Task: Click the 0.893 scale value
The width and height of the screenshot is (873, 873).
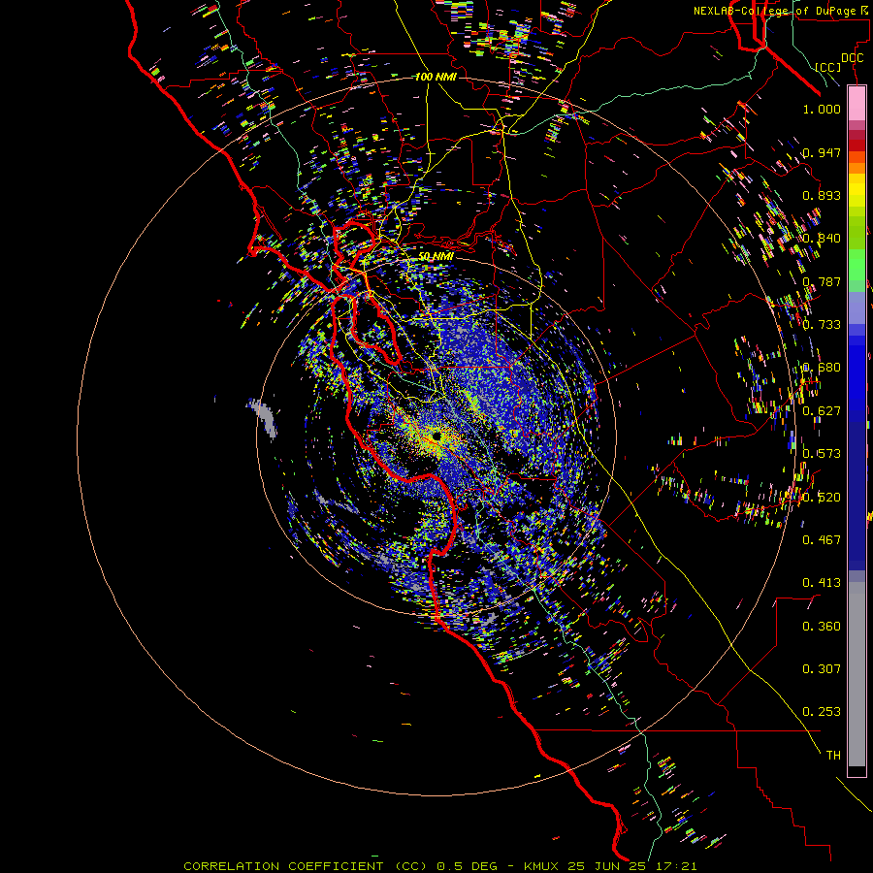Action: click(822, 195)
